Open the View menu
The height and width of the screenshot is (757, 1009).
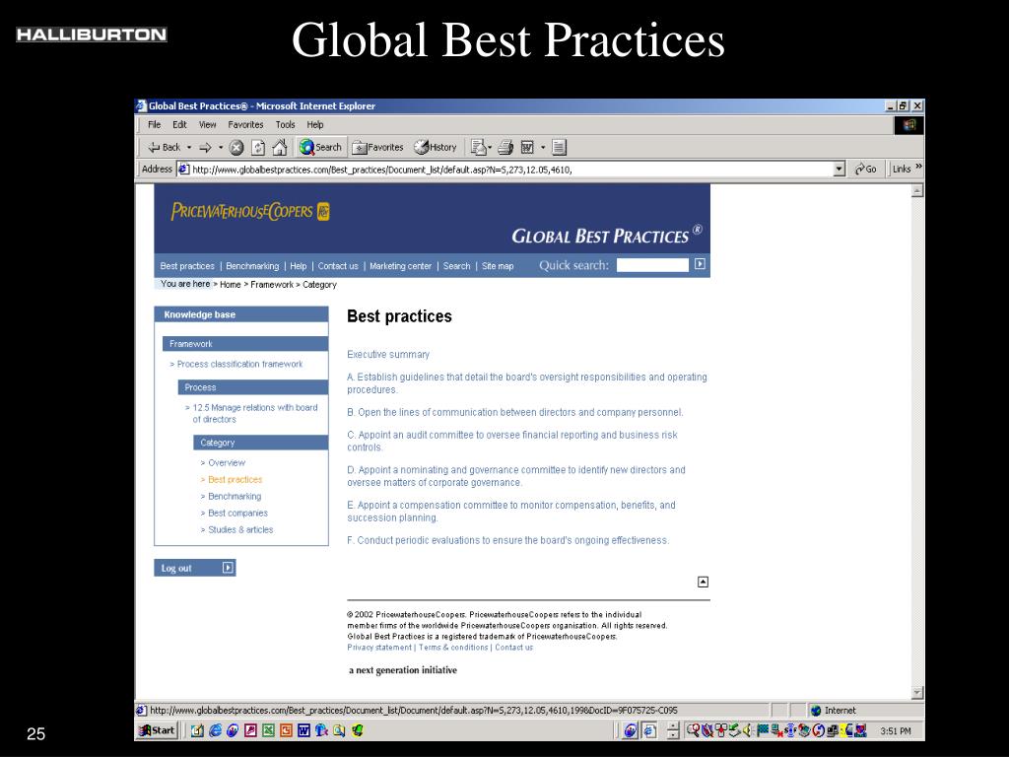pos(207,125)
